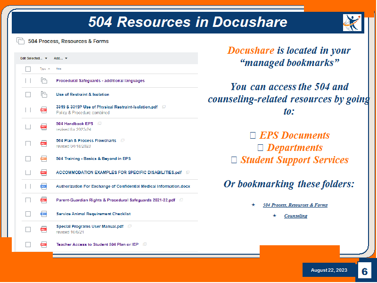377x283 pixels.
Task: Open the 504 Handbook EPS document
Action: coord(74,124)
